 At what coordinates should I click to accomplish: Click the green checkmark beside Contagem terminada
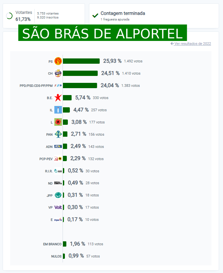95,16
